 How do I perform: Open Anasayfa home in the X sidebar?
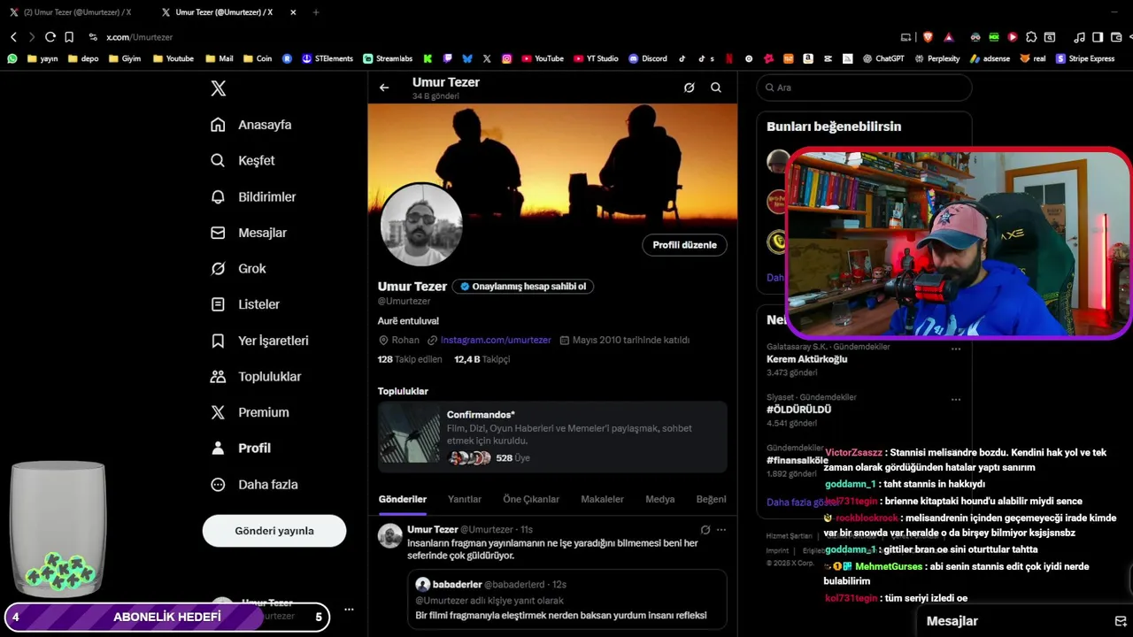click(250, 125)
